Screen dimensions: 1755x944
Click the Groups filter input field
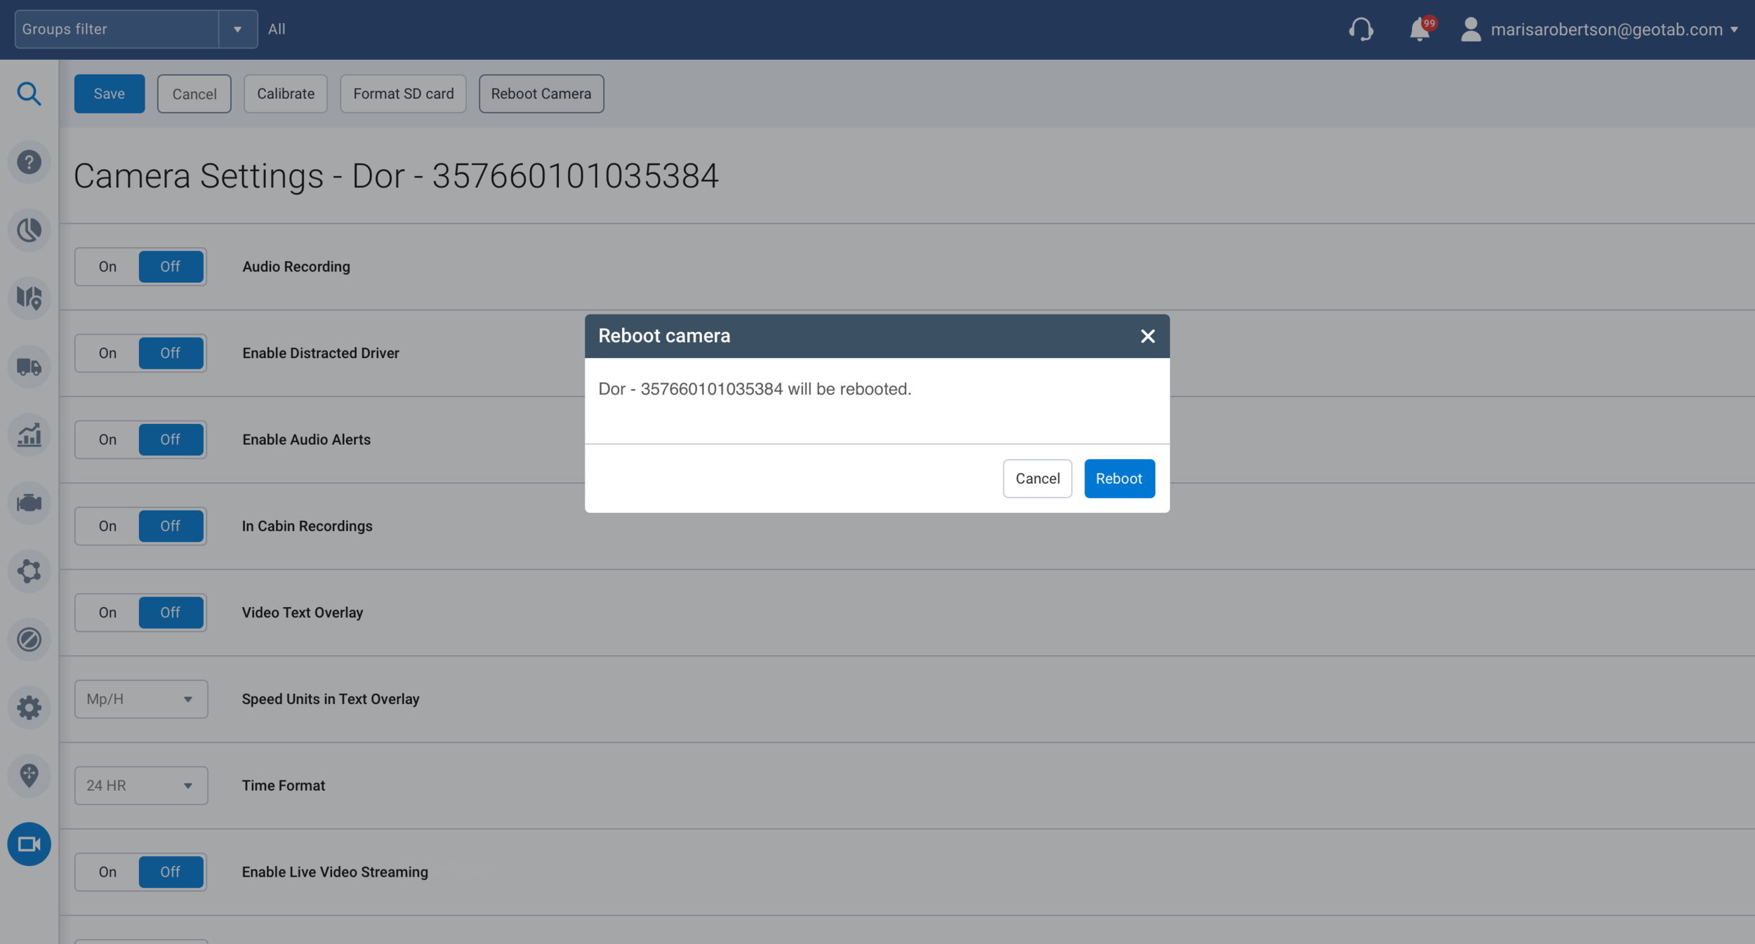tap(117, 29)
